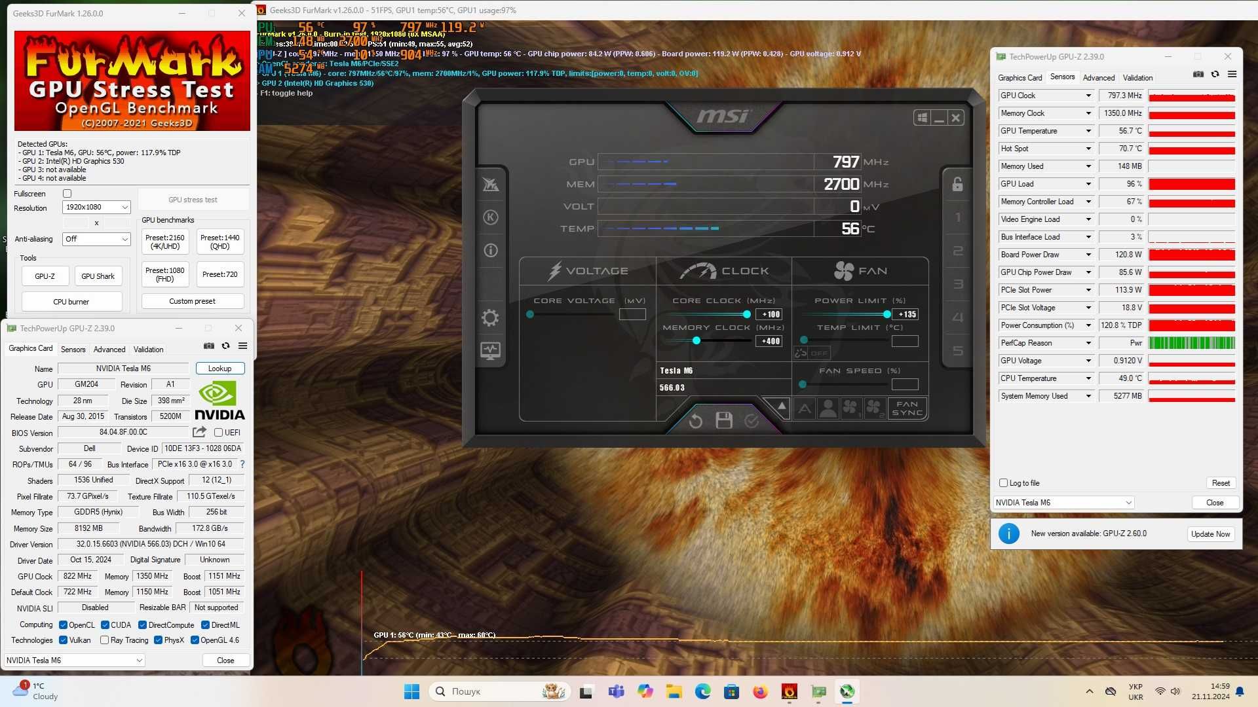This screenshot has width=1258, height=707.
Task: Expand Board Power Draw sensor dropdown arrow
Action: click(x=1088, y=255)
